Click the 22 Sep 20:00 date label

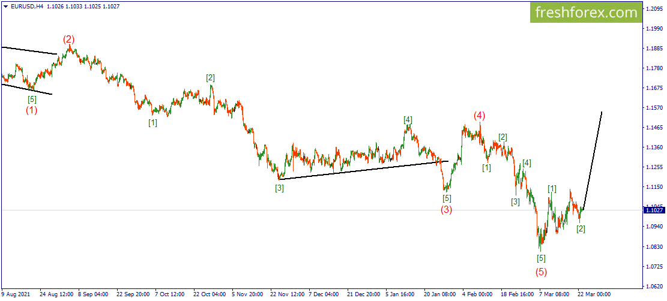pyautogui.click(x=133, y=294)
